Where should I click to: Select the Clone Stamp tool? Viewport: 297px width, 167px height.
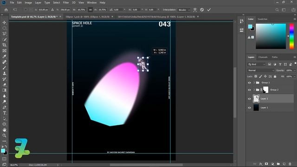point(4,73)
